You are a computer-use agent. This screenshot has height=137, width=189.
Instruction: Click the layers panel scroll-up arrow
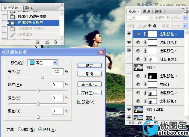point(186,32)
